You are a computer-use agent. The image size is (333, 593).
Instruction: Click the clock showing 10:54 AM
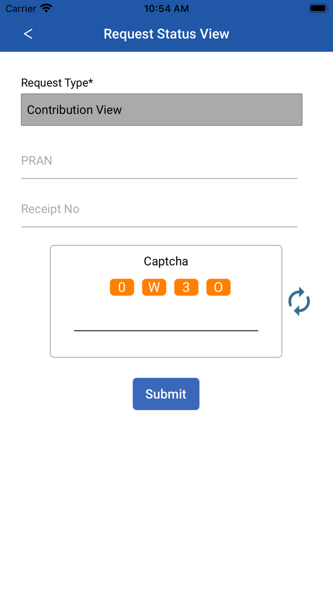(x=166, y=8)
